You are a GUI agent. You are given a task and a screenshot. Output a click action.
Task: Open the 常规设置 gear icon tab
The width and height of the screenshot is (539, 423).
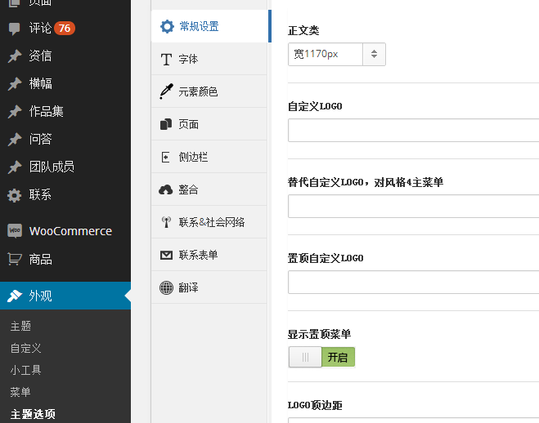167,26
